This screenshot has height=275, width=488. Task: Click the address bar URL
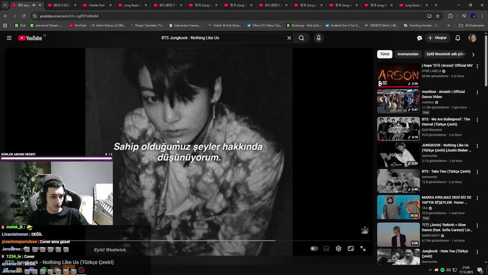tap(69, 16)
